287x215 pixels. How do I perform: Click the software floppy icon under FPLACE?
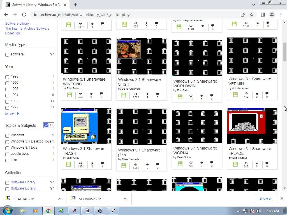tap(235, 164)
